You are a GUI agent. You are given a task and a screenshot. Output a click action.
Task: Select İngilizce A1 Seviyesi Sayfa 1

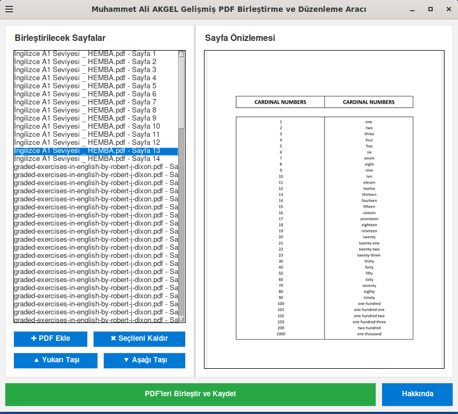(86, 54)
